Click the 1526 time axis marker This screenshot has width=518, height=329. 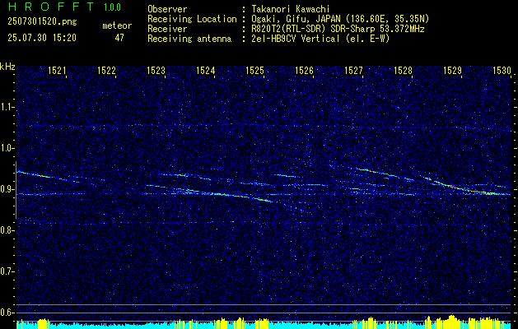pyautogui.click(x=304, y=70)
